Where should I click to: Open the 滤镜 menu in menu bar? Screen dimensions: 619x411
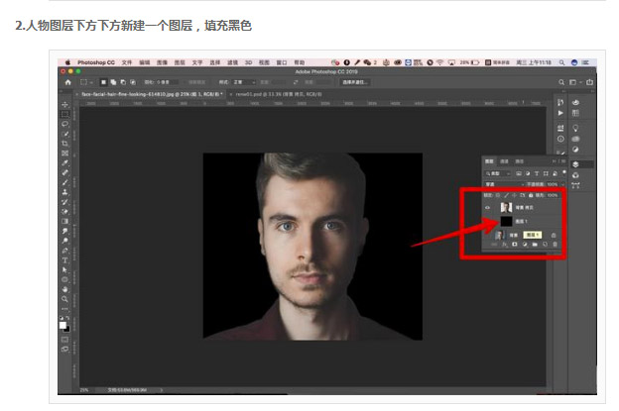point(232,62)
